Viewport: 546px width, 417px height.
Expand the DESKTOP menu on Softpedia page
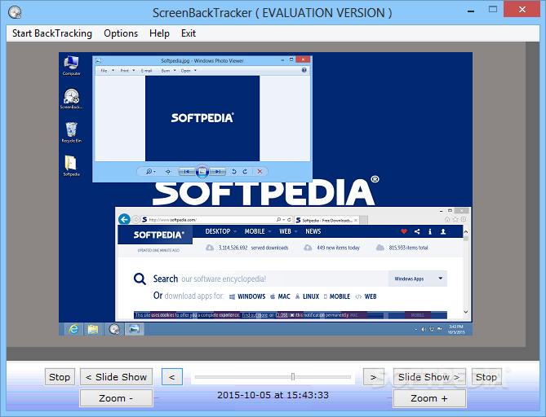[221, 231]
